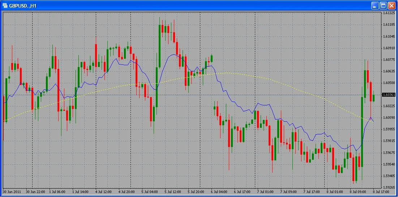Click the 1.61325 price axis label
This screenshot has width=398, height=197.
click(x=389, y=13)
